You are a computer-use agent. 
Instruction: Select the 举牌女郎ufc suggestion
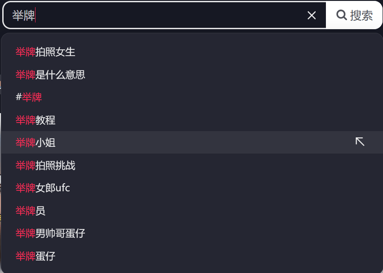[x=43, y=188]
